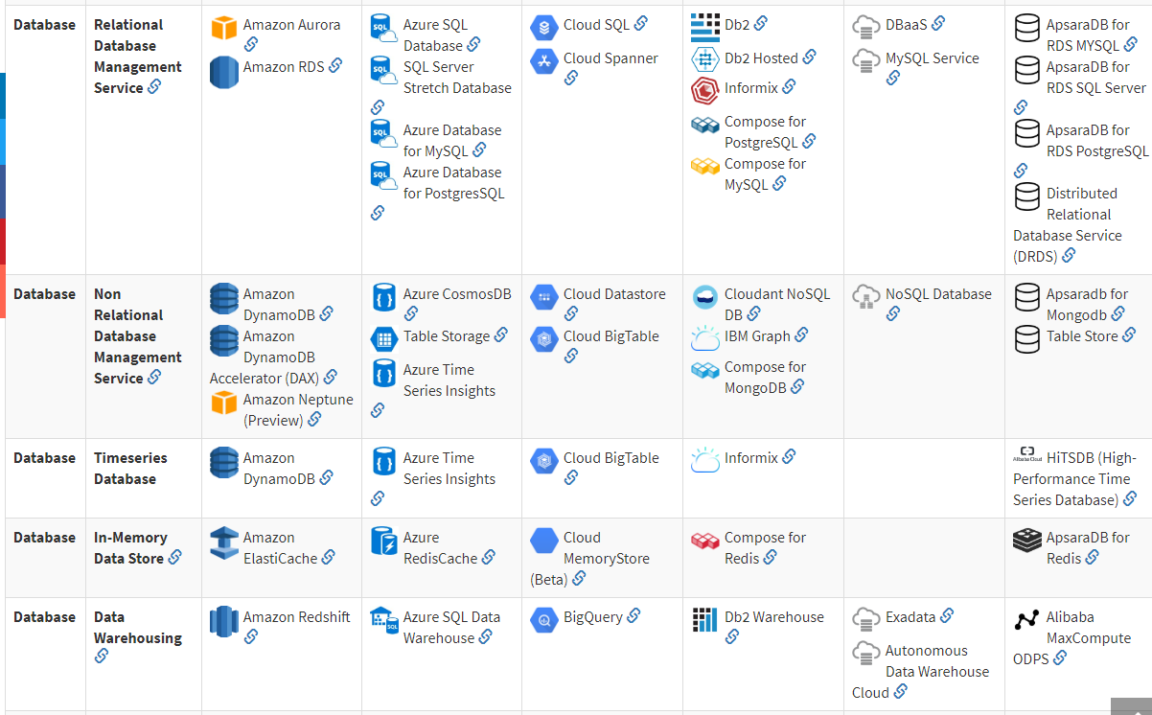1152x715 pixels.
Task: Click the NoSQL Database cloud icon
Action: 866,296
